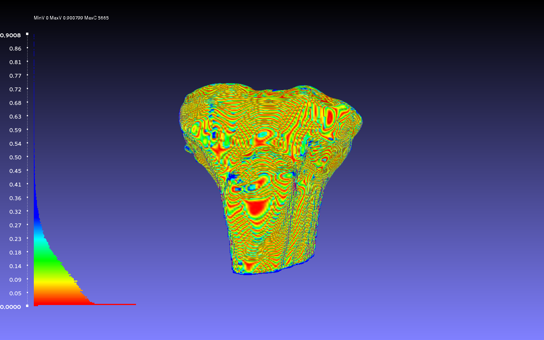
Task: Select the 0.45 scale label
Action: (16, 171)
